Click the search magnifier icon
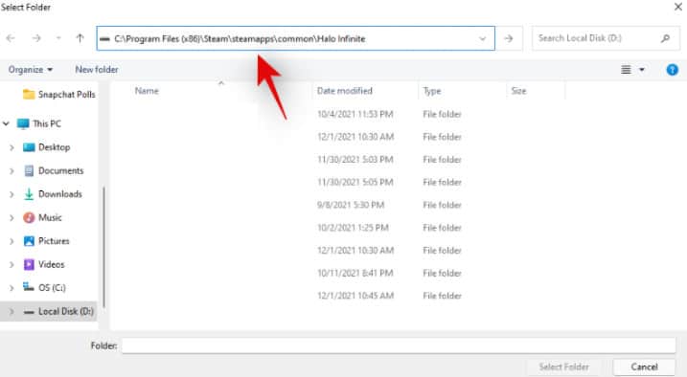Image resolution: width=687 pixels, height=377 pixels. tap(665, 38)
